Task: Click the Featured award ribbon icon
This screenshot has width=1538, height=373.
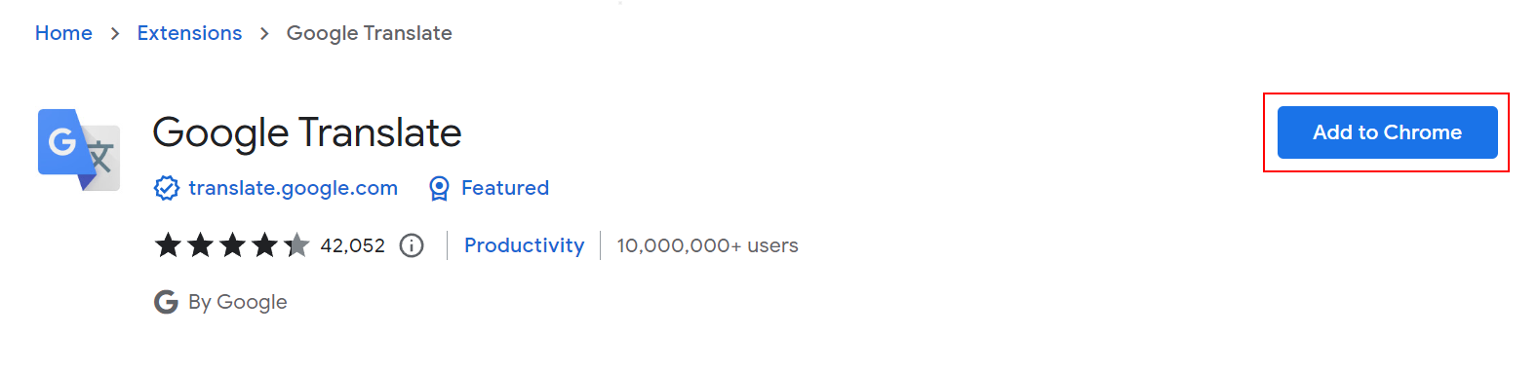Action: tap(440, 188)
